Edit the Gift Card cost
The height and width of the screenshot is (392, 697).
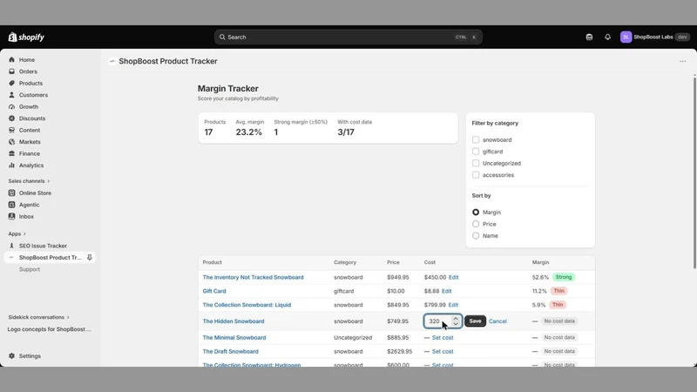[446, 291]
